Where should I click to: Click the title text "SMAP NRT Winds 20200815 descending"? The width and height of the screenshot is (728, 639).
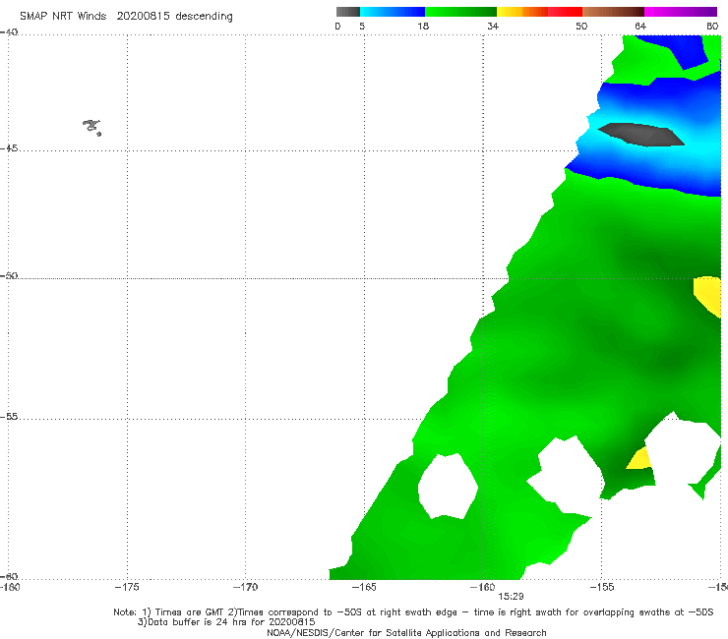click(126, 17)
